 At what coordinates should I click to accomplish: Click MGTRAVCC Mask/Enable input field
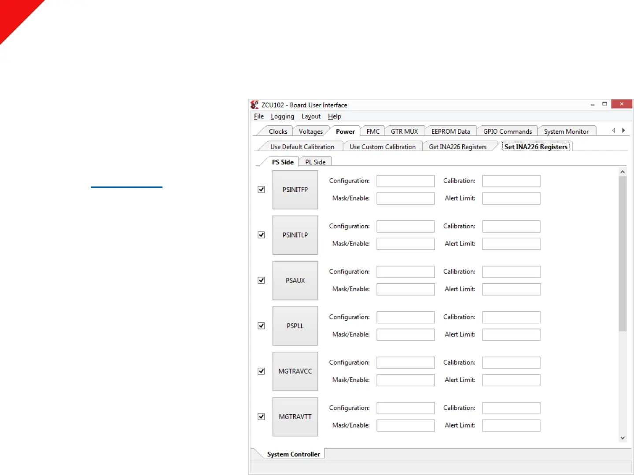coord(405,380)
